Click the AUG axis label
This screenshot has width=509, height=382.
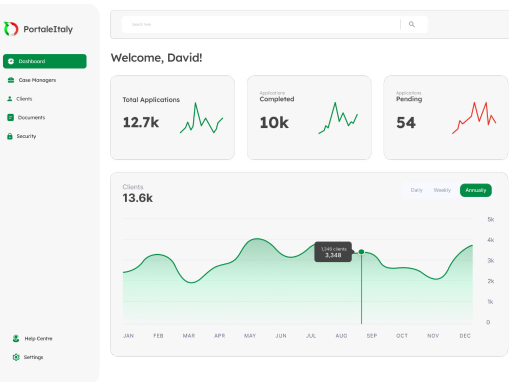342,336
